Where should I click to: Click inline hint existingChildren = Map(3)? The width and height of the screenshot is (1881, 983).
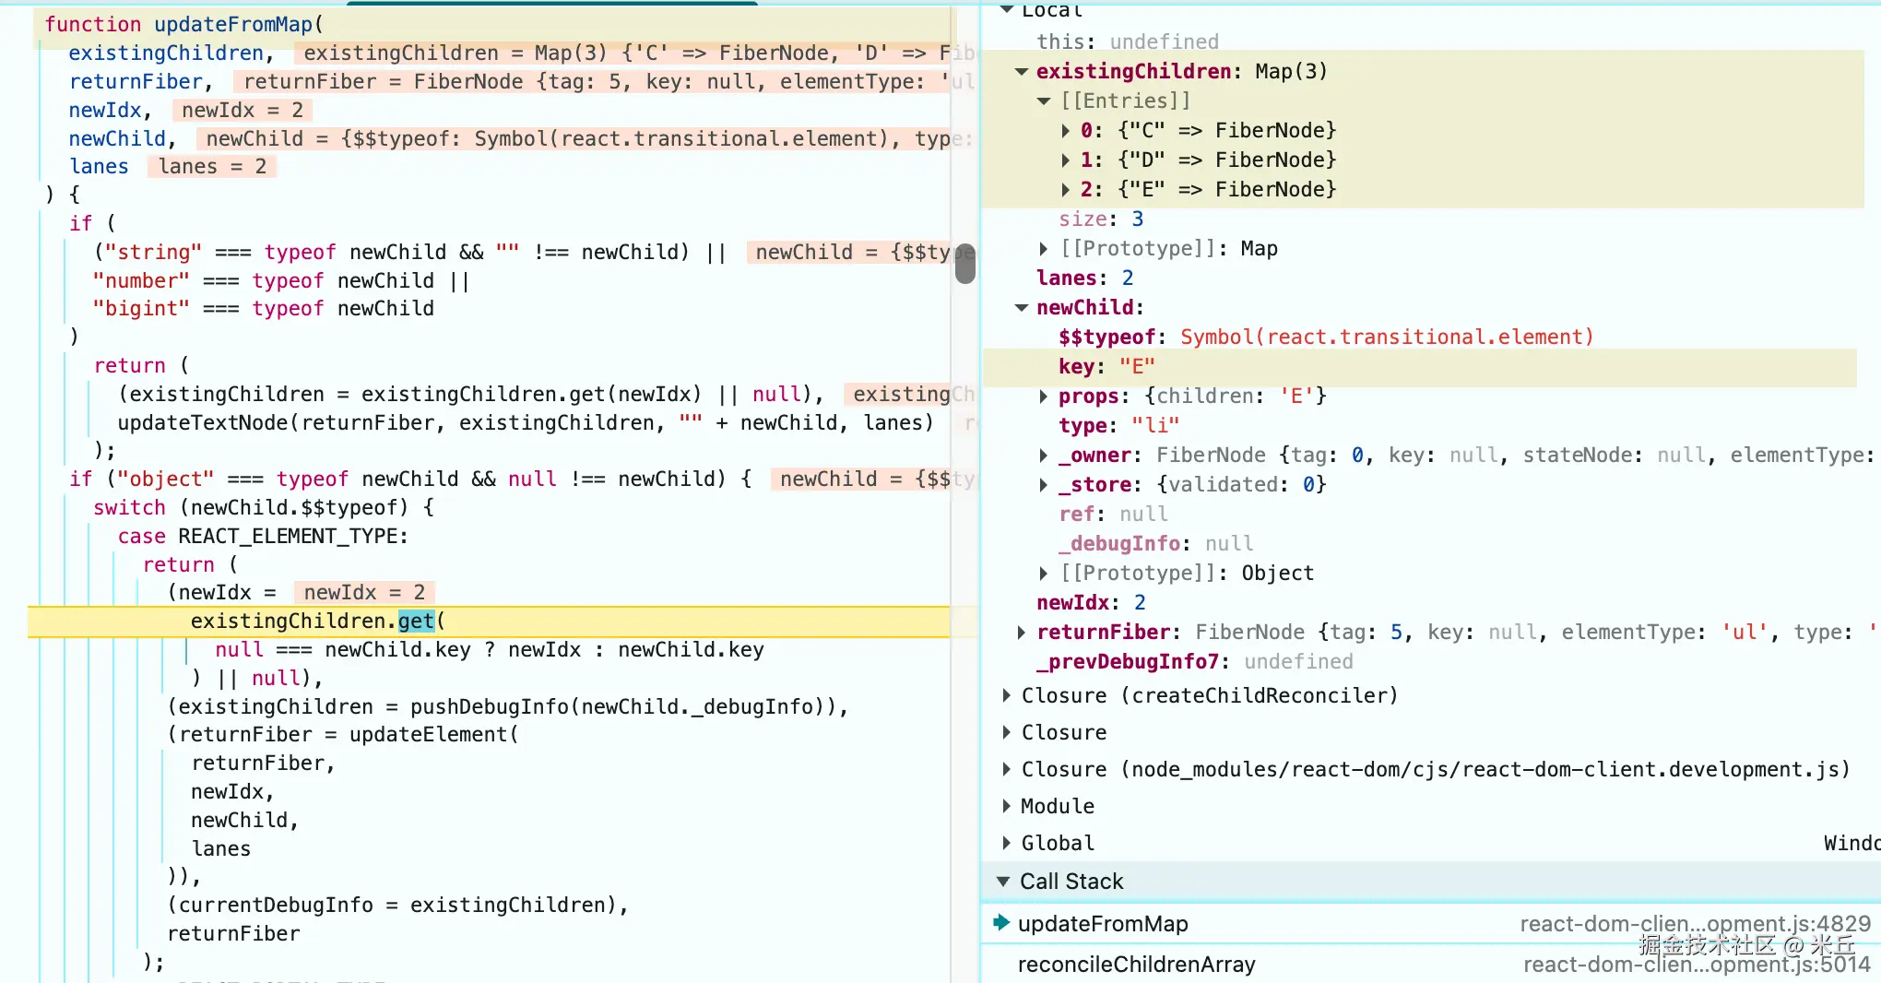click(x=636, y=53)
